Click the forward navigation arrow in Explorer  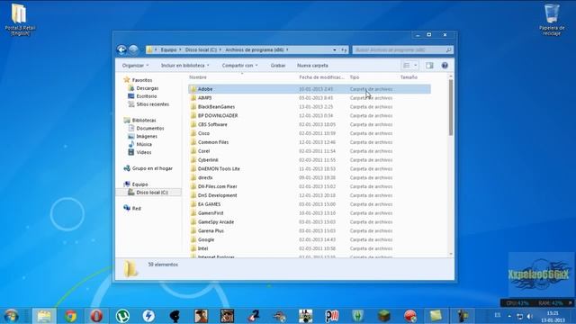pos(133,49)
